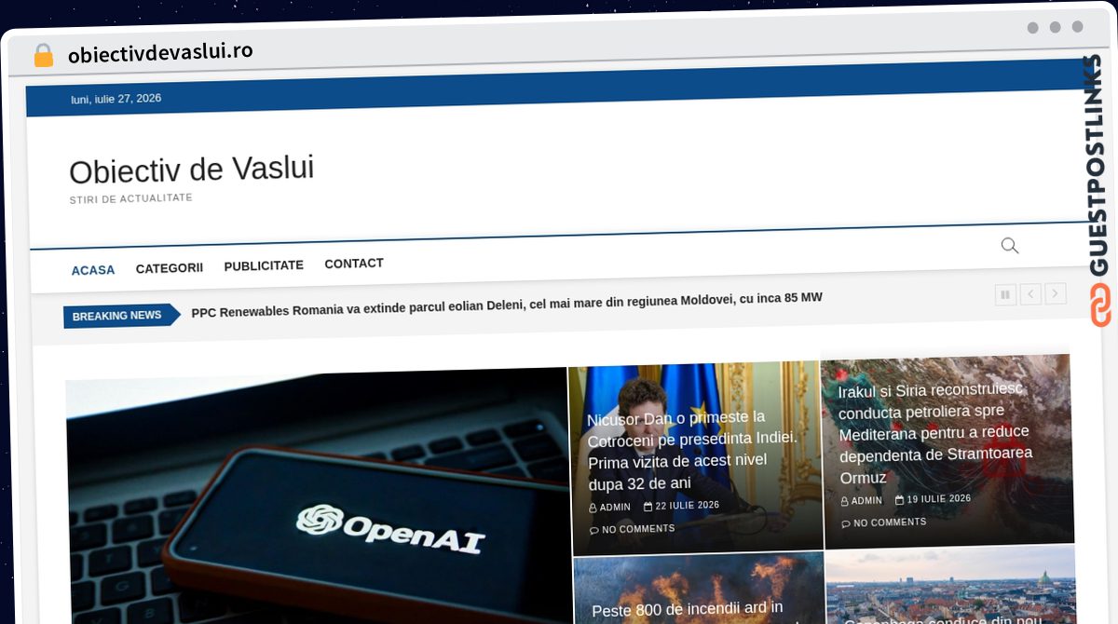The image size is (1118, 624).
Task: Open the Acasa menu item
Action: pyautogui.click(x=93, y=270)
